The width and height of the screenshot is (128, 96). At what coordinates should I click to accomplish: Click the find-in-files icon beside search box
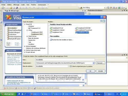[81, 8]
